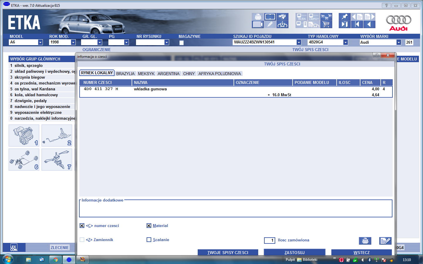
Task: Print from the parts info dialog
Action: 365,241
